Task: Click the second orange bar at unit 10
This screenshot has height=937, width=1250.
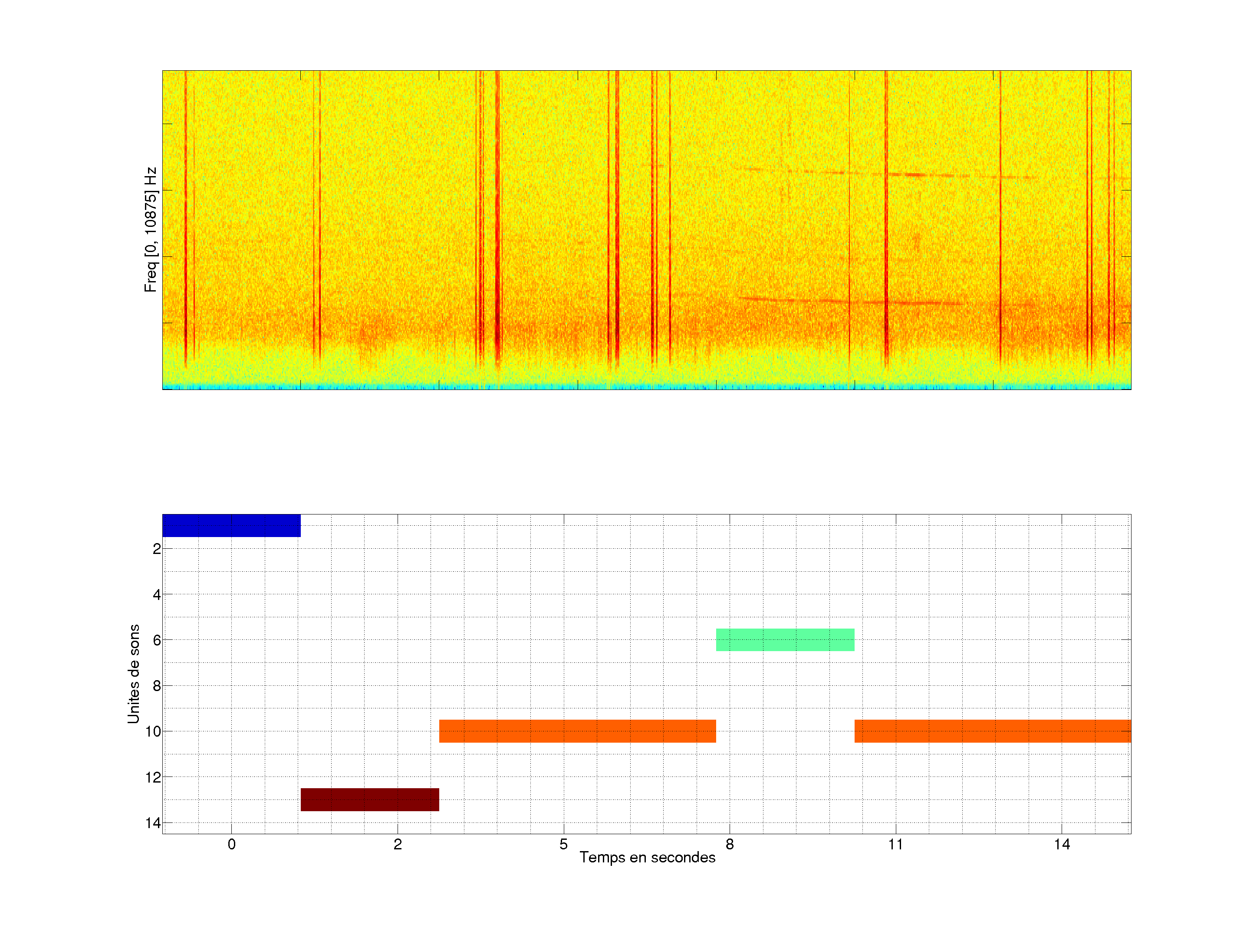Action: coord(992,731)
